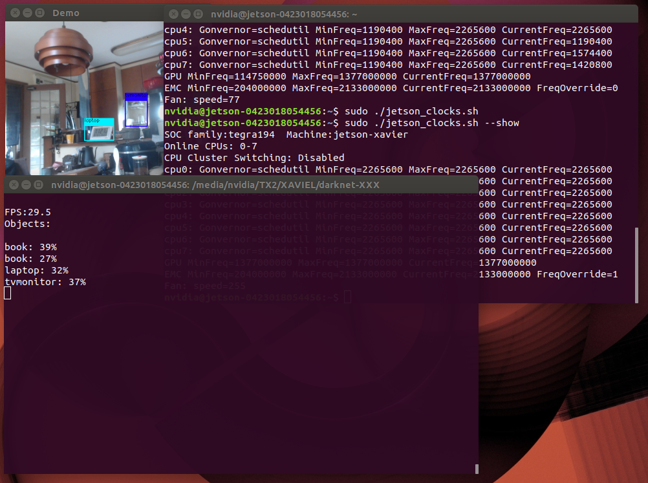
Task: Close the darknet-XXX terminal window
Action: 14,185
